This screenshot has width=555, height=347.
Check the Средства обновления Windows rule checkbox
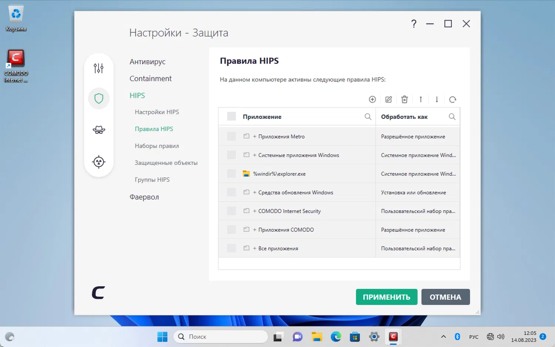click(x=232, y=192)
